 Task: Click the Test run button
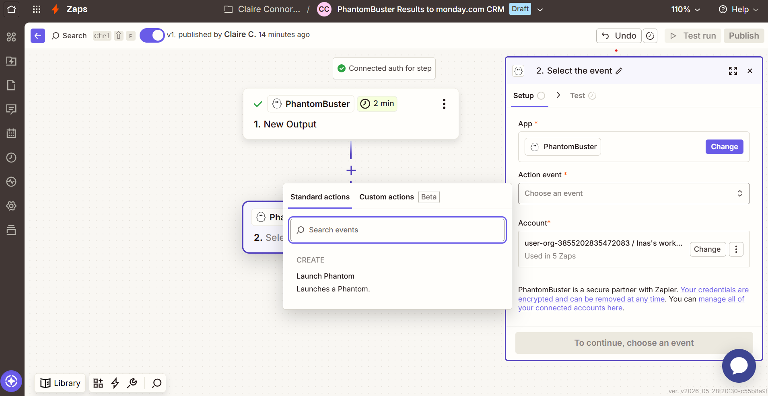pos(693,36)
